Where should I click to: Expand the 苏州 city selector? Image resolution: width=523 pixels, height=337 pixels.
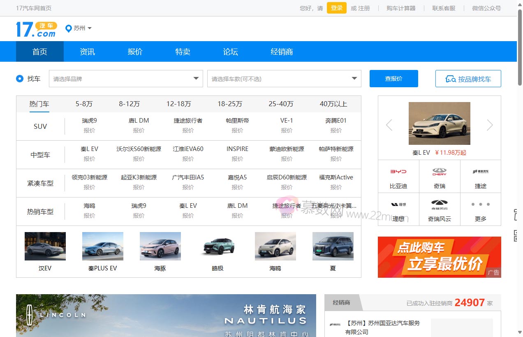pyautogui.click(x=79, y=28)
